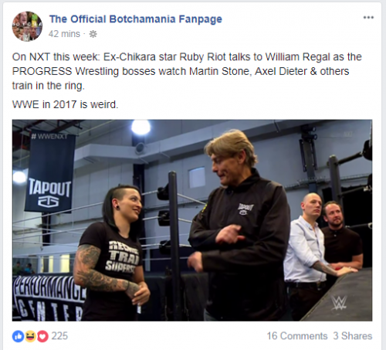Open The Official Botchamania Fanpage link
The image size is (386, 350).
pyautogui.click(x=136, y=19)
